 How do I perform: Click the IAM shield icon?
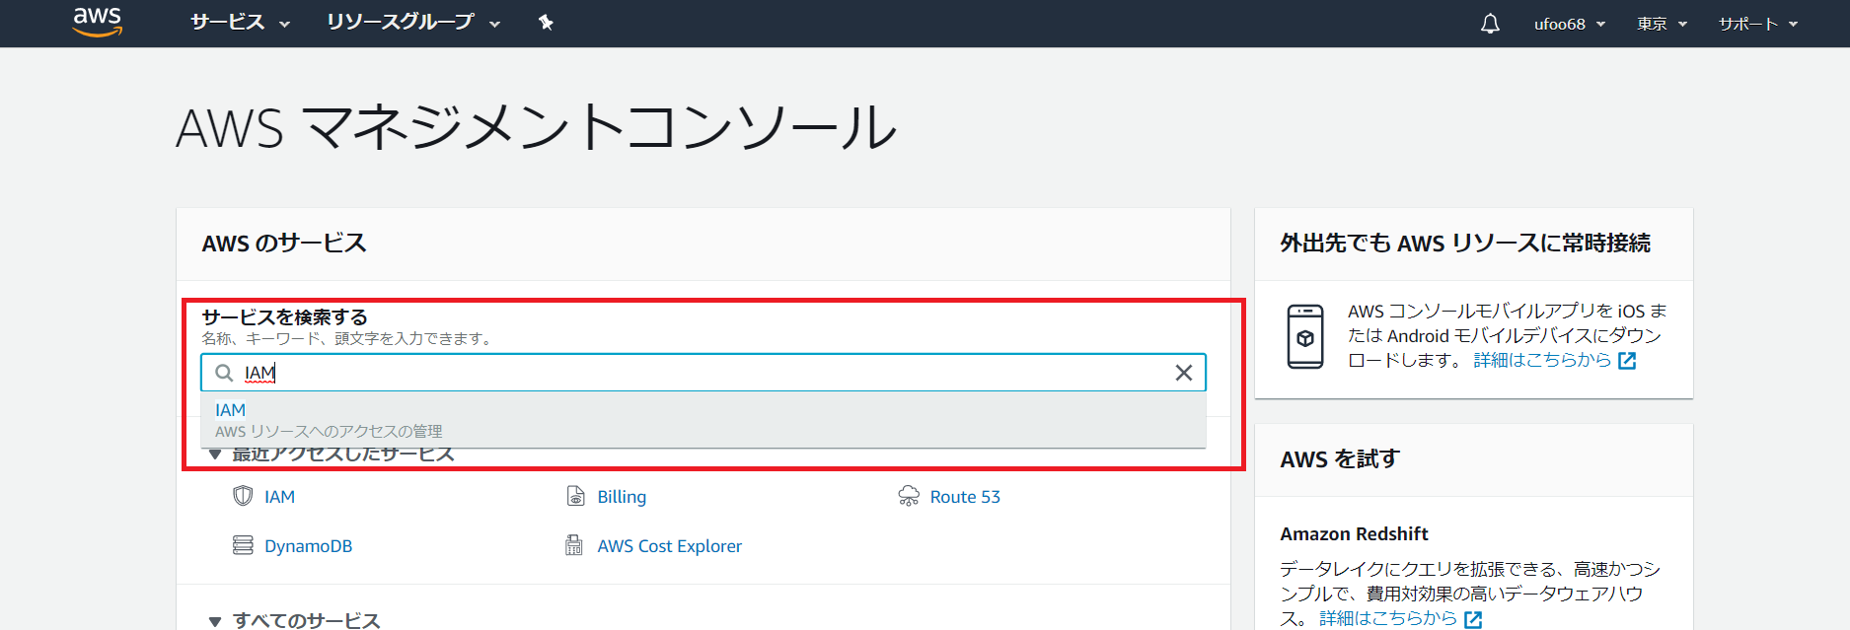coord(243,496)
